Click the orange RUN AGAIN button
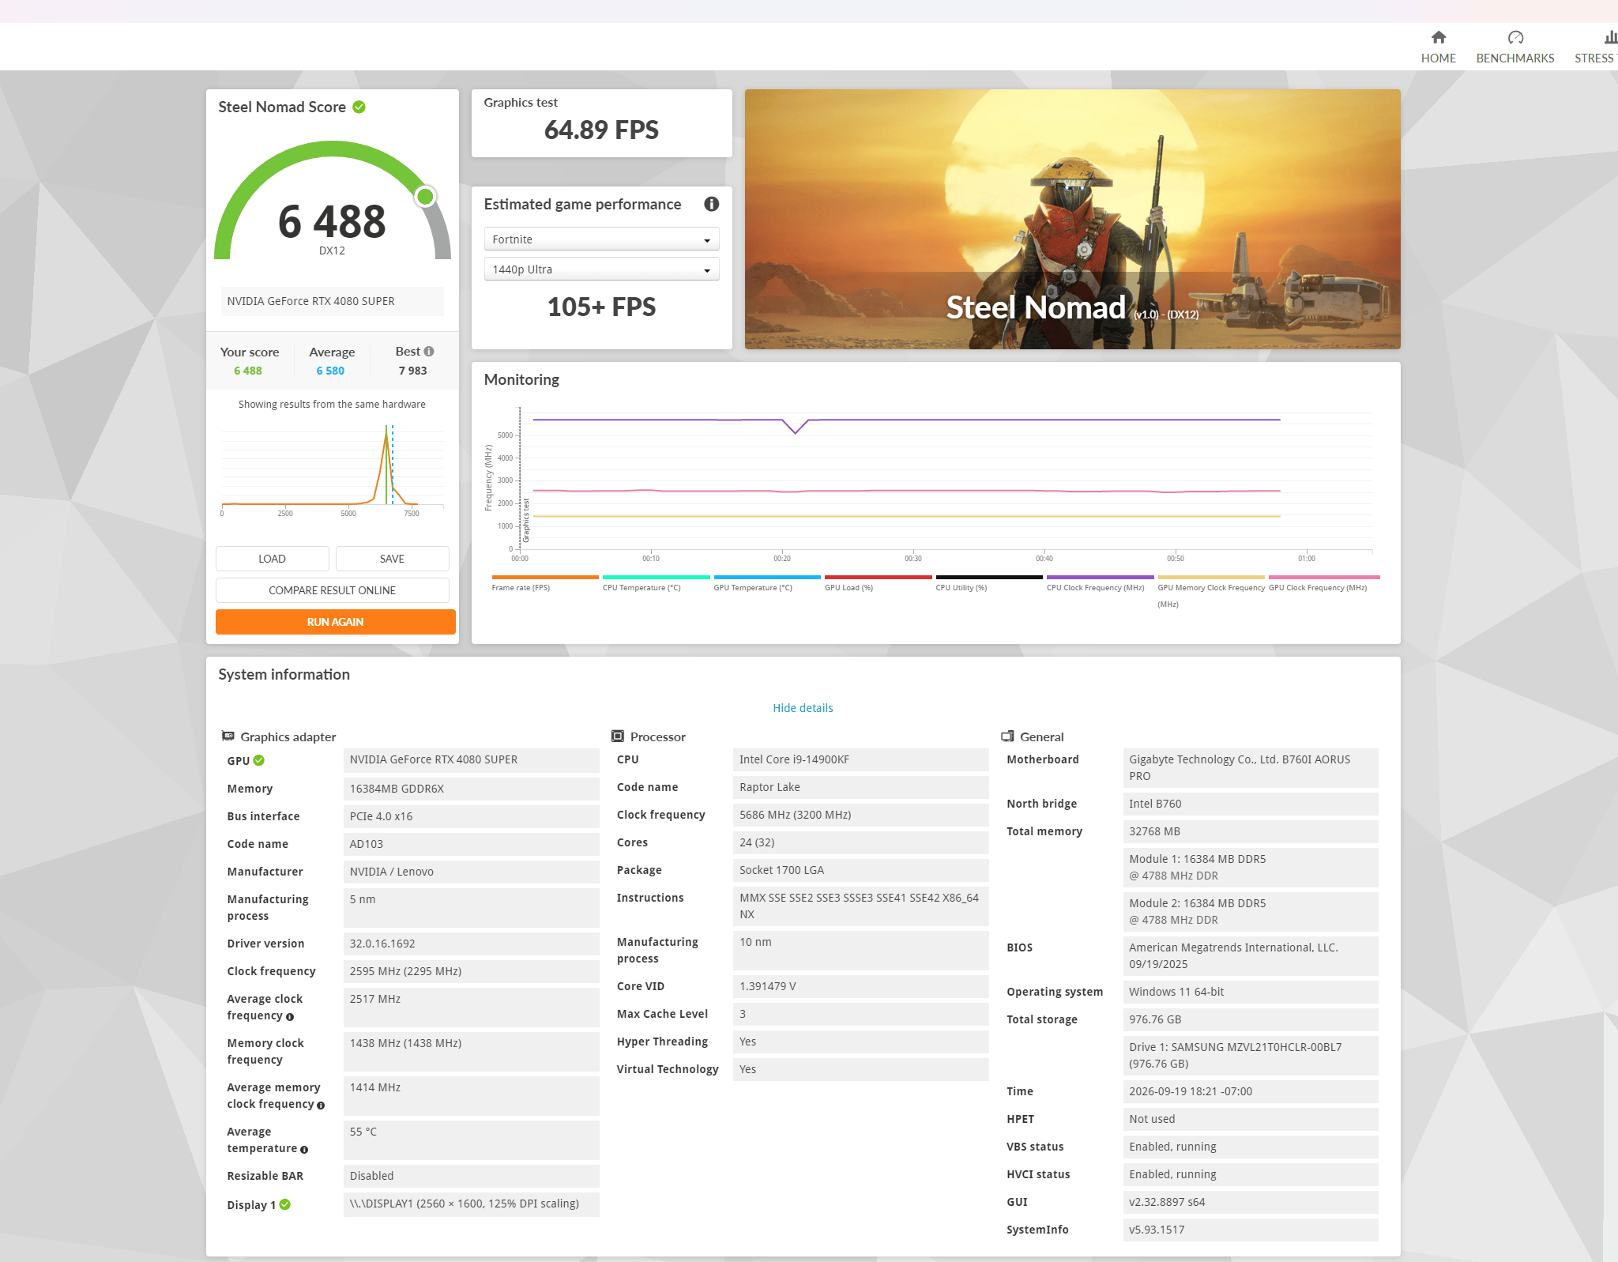This screenshot has width=1618, height=1262. tap(335, 622)
